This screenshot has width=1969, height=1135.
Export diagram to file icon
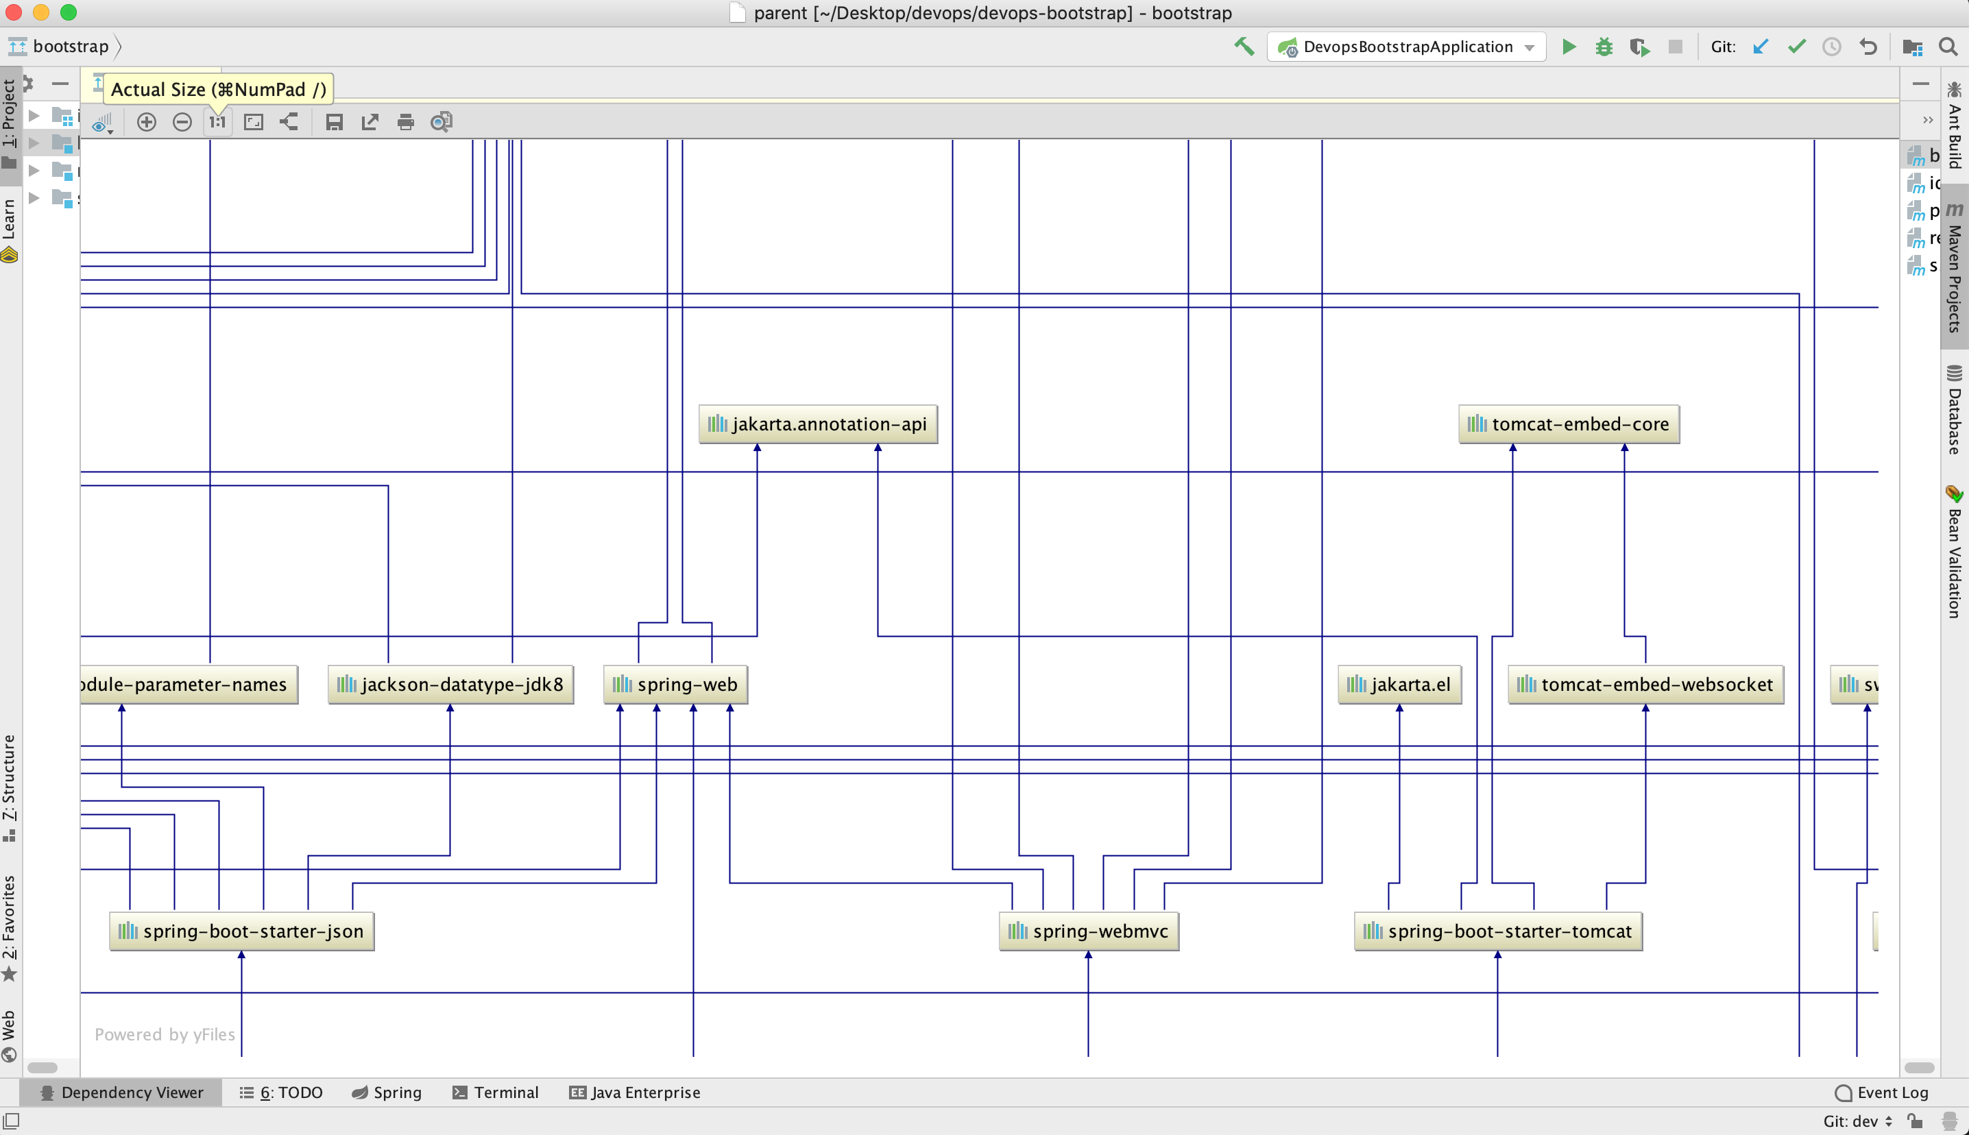click(x=370, y=123)
